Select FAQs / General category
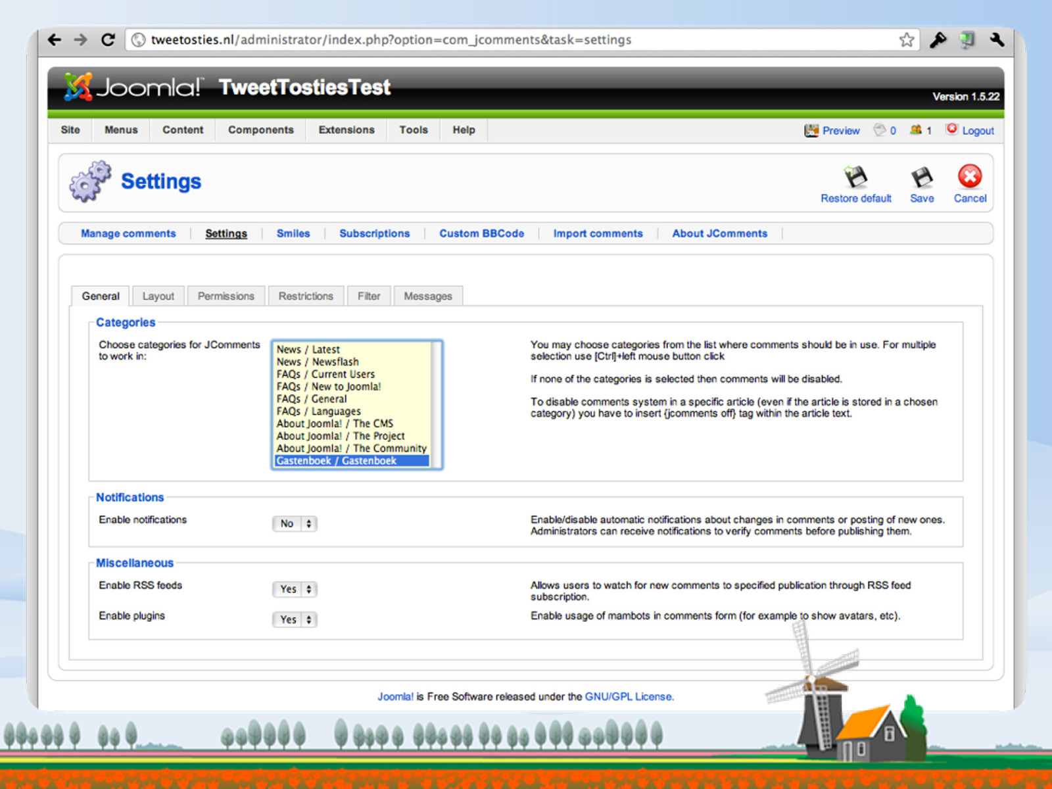The width and height of the screenshot is (1052, 789). (352, 399)
